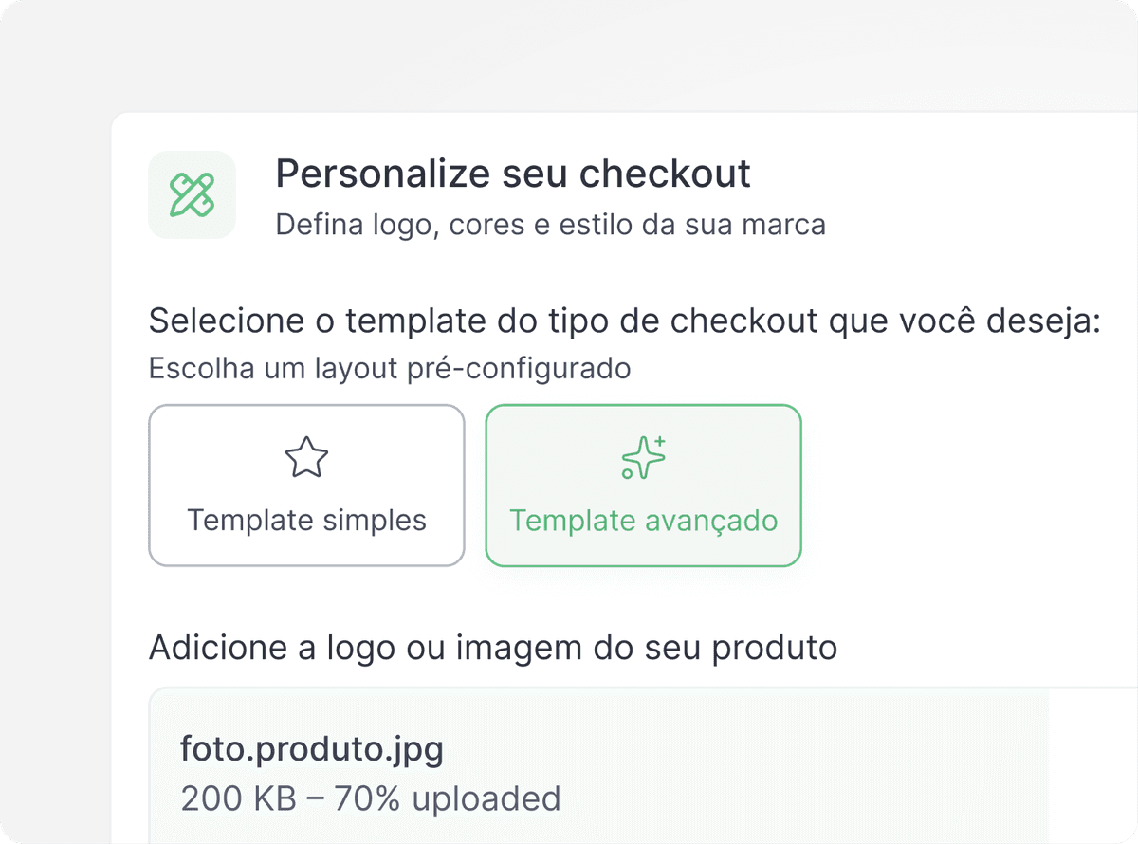Click the foto.produto.jpg file name
The height and width of the screenshot is (844, 1138).
[x=313, y=749]
